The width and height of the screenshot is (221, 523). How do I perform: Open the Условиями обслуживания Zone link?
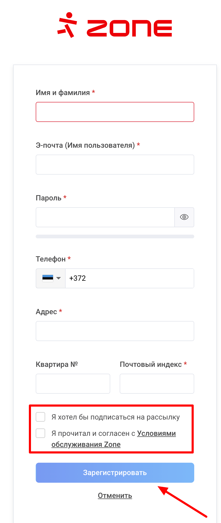click(156, 433)
